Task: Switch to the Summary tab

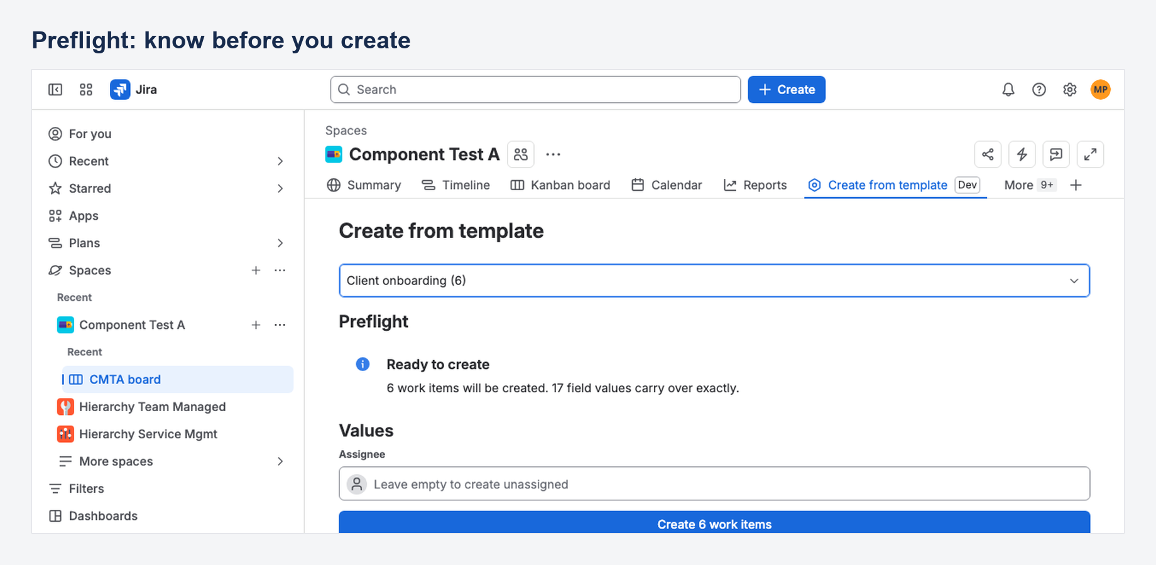Action: click(364, 185)
